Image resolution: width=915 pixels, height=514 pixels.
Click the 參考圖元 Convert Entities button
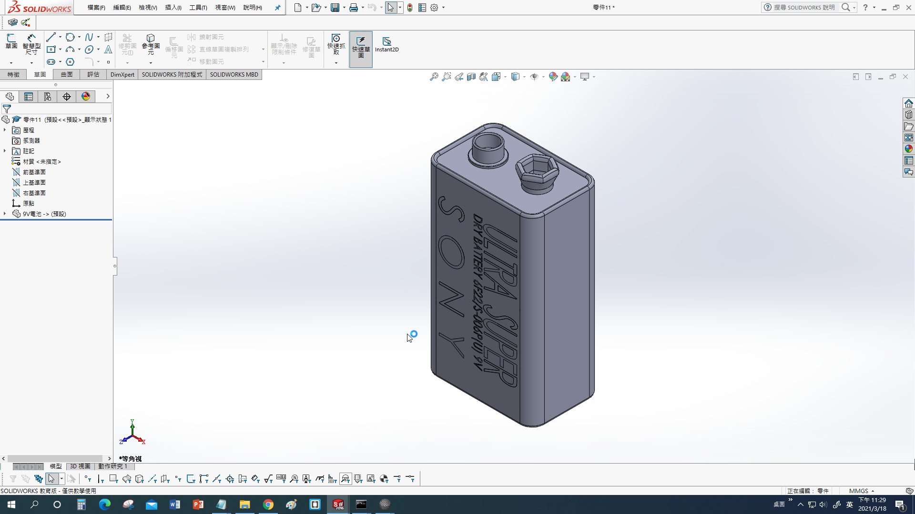(x=151, y=44)
